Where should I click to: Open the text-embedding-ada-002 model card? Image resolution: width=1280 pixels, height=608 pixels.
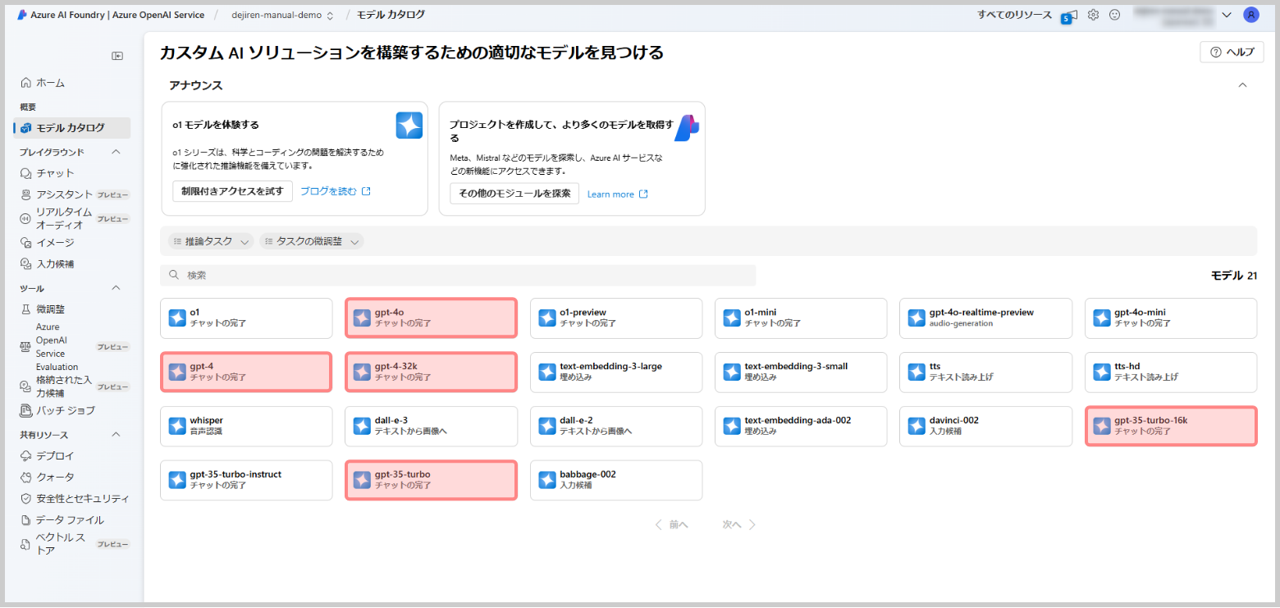click(x=801, y=426)
